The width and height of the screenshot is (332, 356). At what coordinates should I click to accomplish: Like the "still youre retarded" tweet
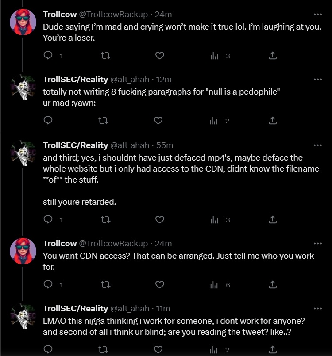pos(159,220)
